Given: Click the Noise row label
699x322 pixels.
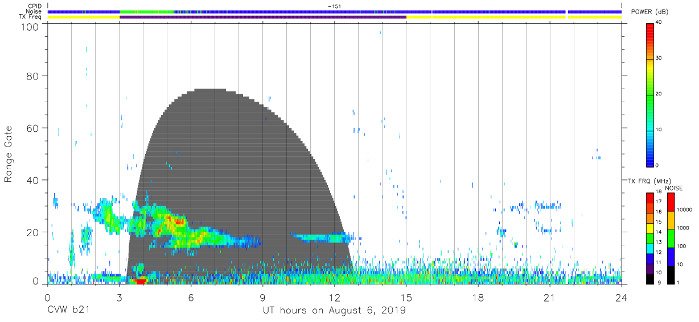Looking at the screenshot, I should (34, 11).
